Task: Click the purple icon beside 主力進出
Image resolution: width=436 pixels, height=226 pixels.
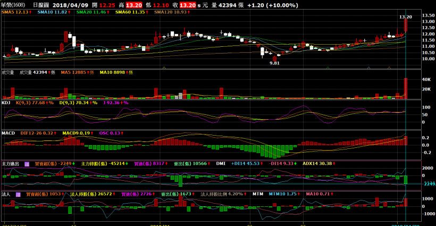Action: (27, 164)
